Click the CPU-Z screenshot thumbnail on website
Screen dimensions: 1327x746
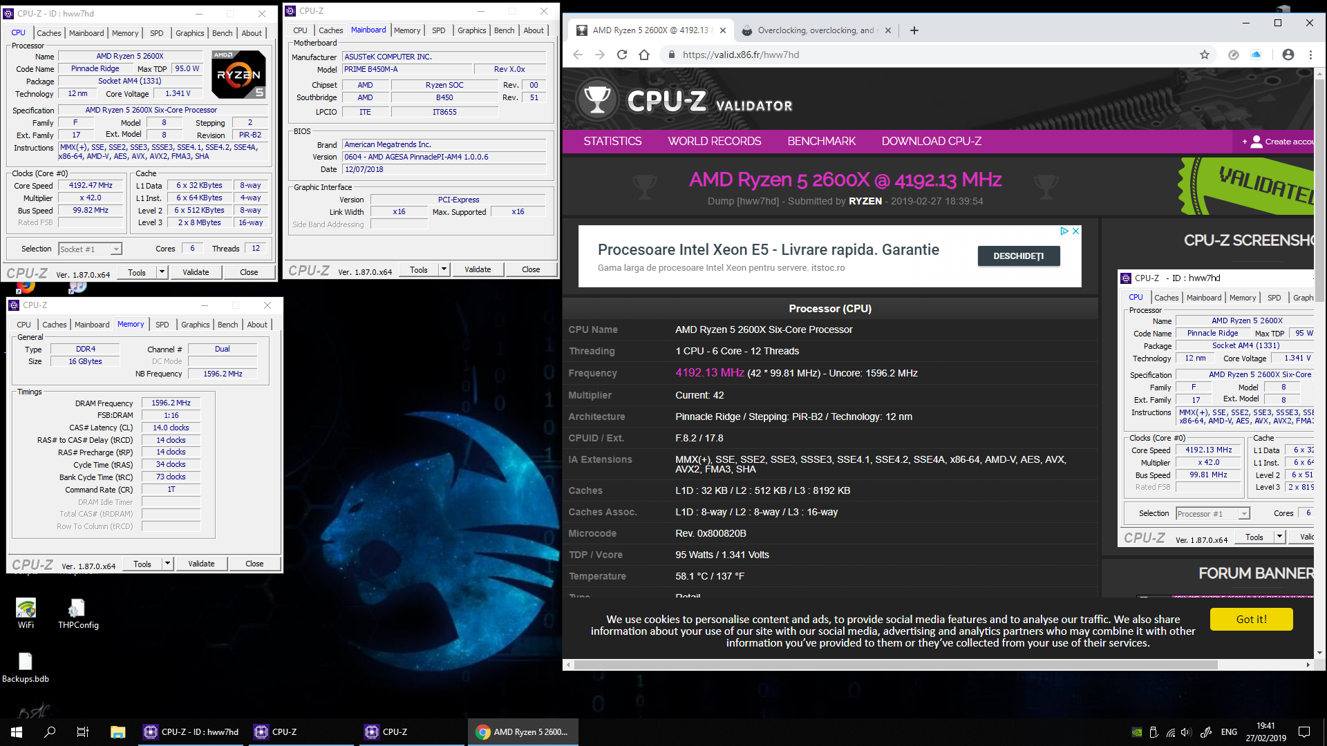[x=1216, y=408]
